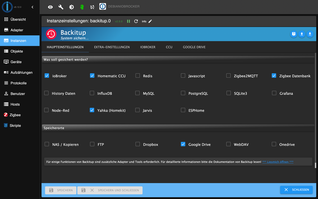The height and width of the screenshot is (199, 318).
Task: Enable the Javascript backup checkbox
Action: (x=183, y=76)
